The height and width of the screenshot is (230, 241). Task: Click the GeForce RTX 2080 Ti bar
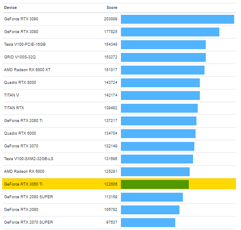pos(159,121)
